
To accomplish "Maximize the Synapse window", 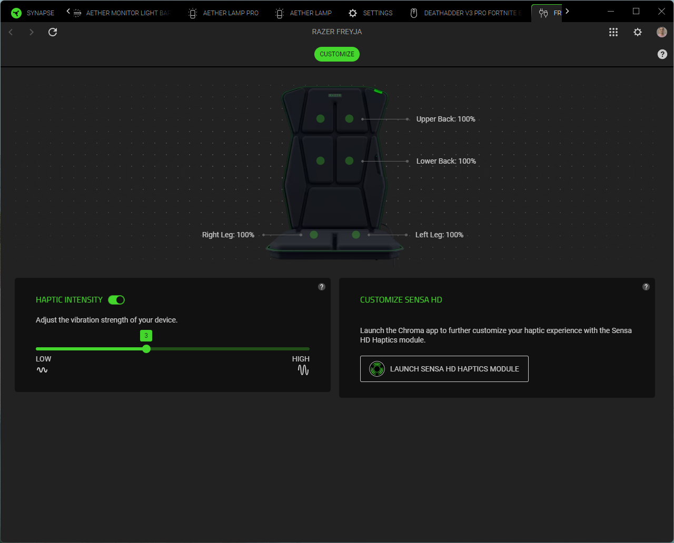I will coord(636,11).
